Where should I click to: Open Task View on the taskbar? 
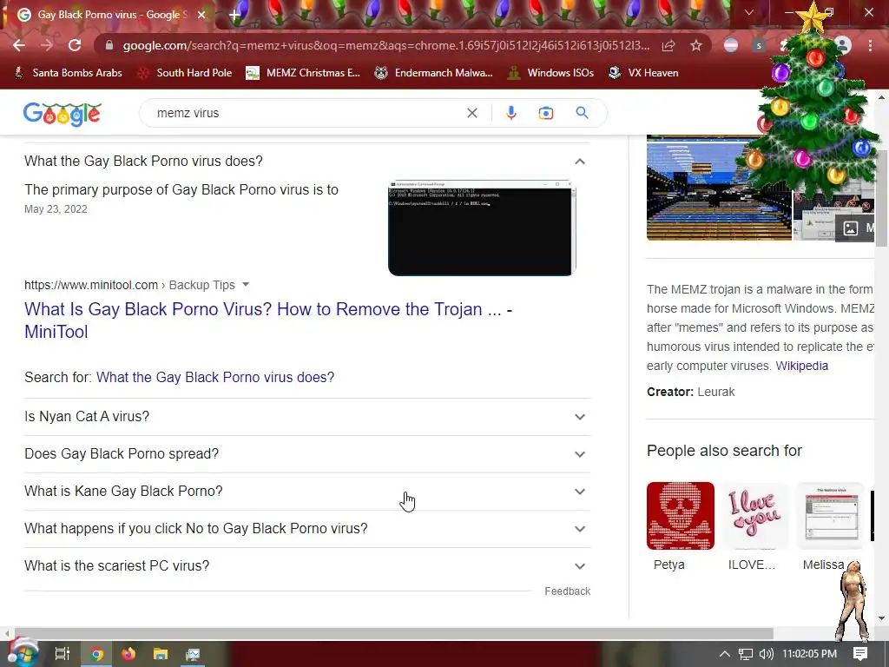pos(63,654)
